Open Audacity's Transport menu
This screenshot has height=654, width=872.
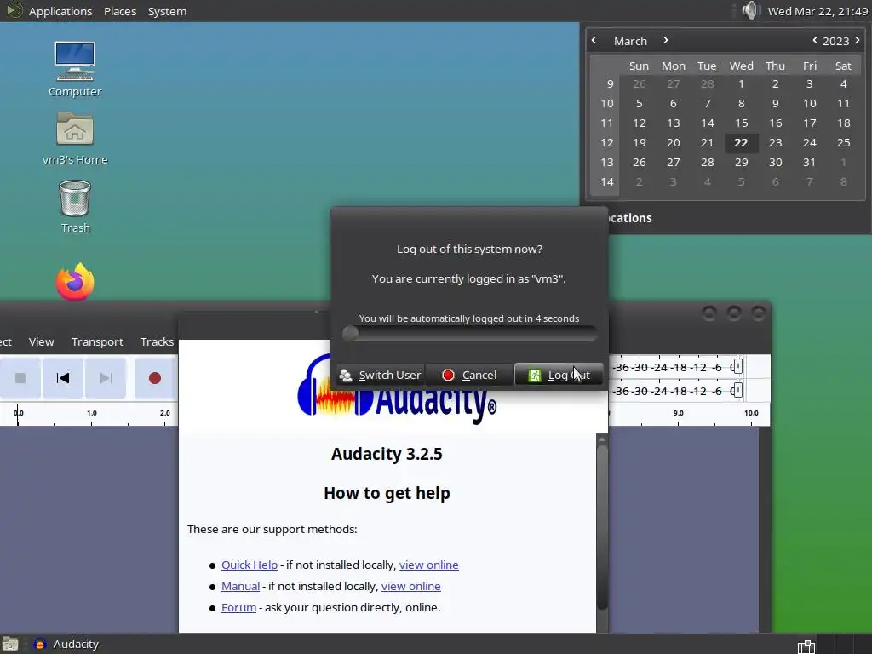coord(97,341)
